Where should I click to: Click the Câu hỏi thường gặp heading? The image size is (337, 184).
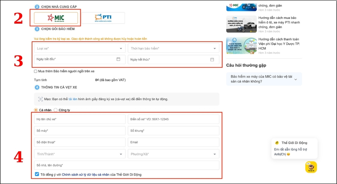point(246,65)
